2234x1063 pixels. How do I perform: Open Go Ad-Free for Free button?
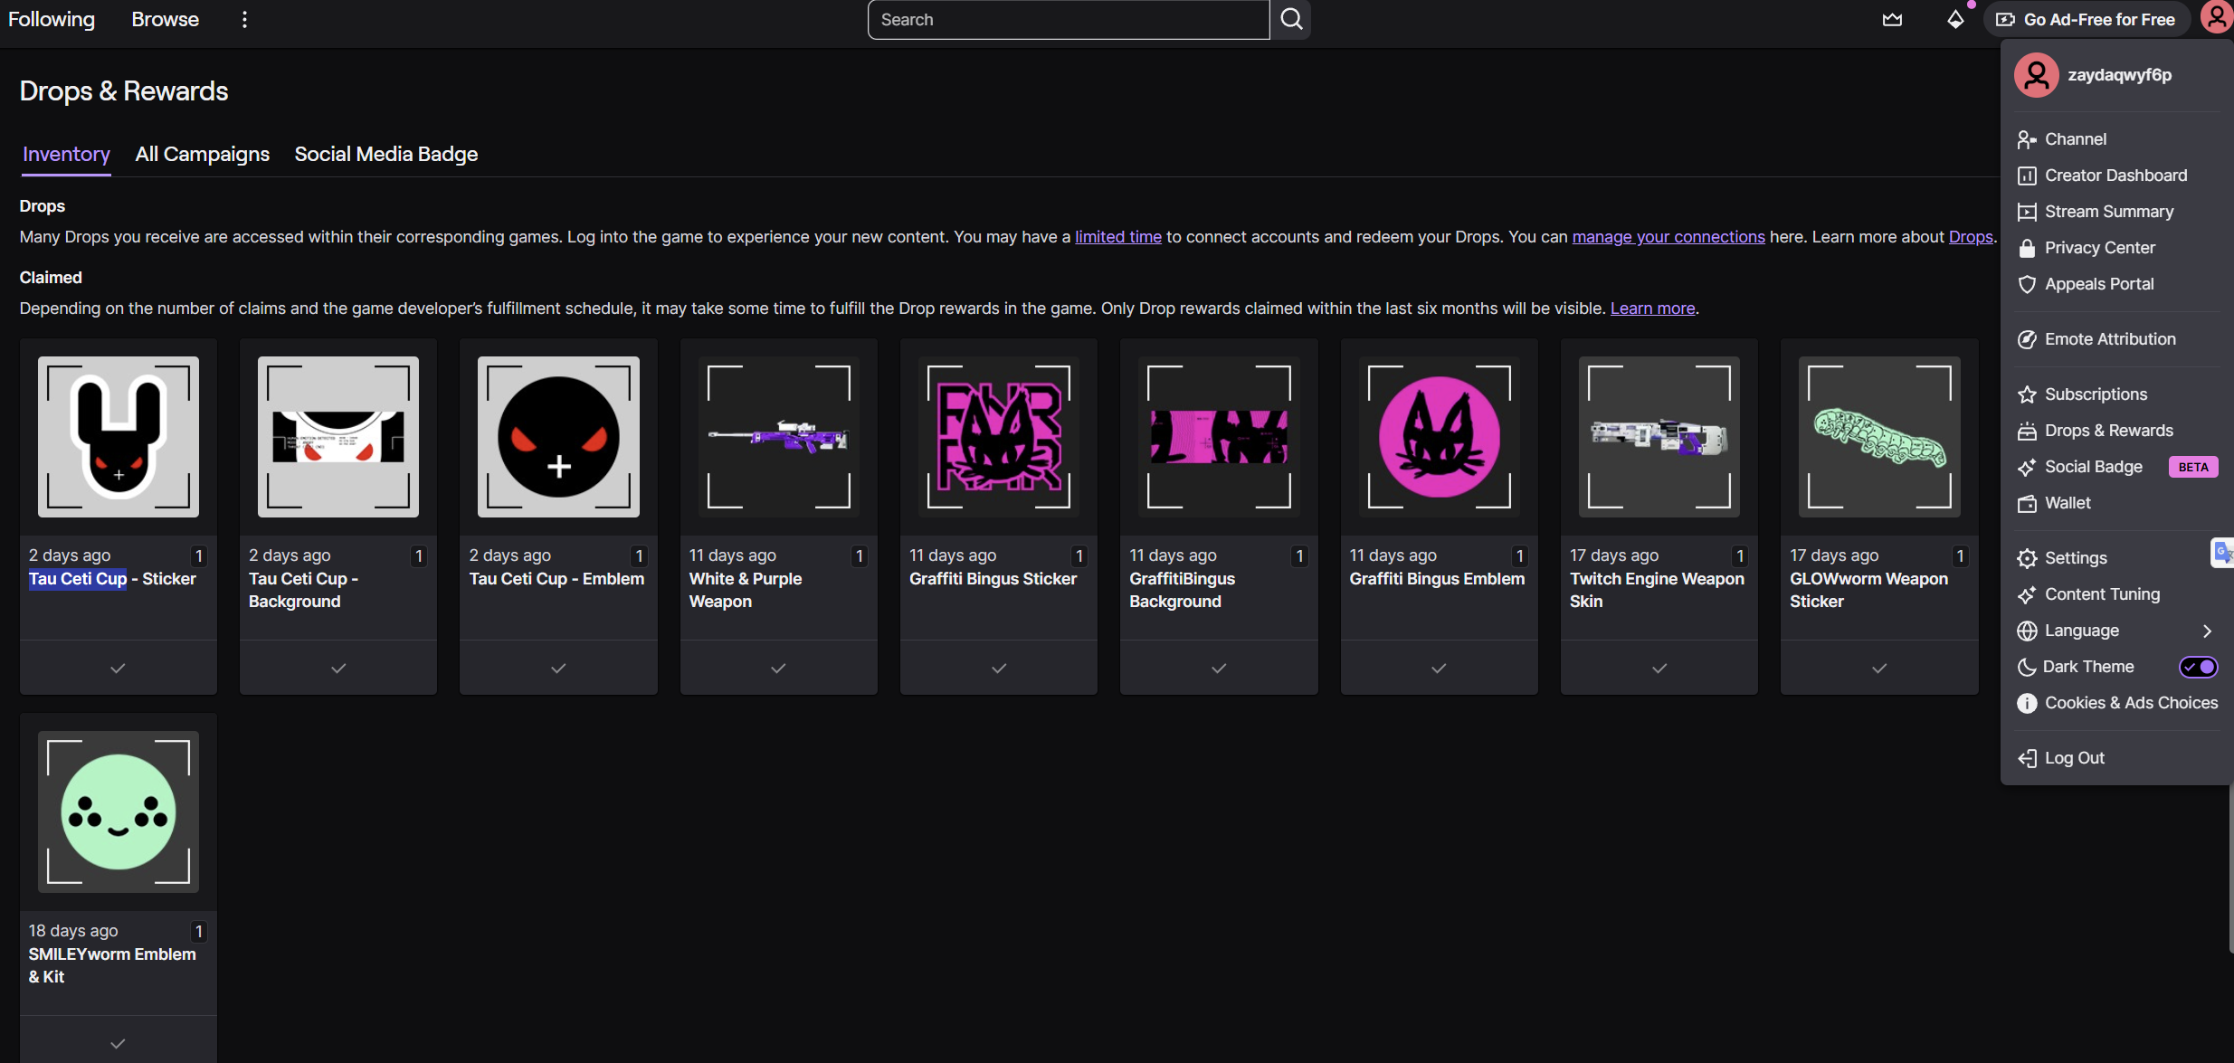click(x=2087, y=20)
